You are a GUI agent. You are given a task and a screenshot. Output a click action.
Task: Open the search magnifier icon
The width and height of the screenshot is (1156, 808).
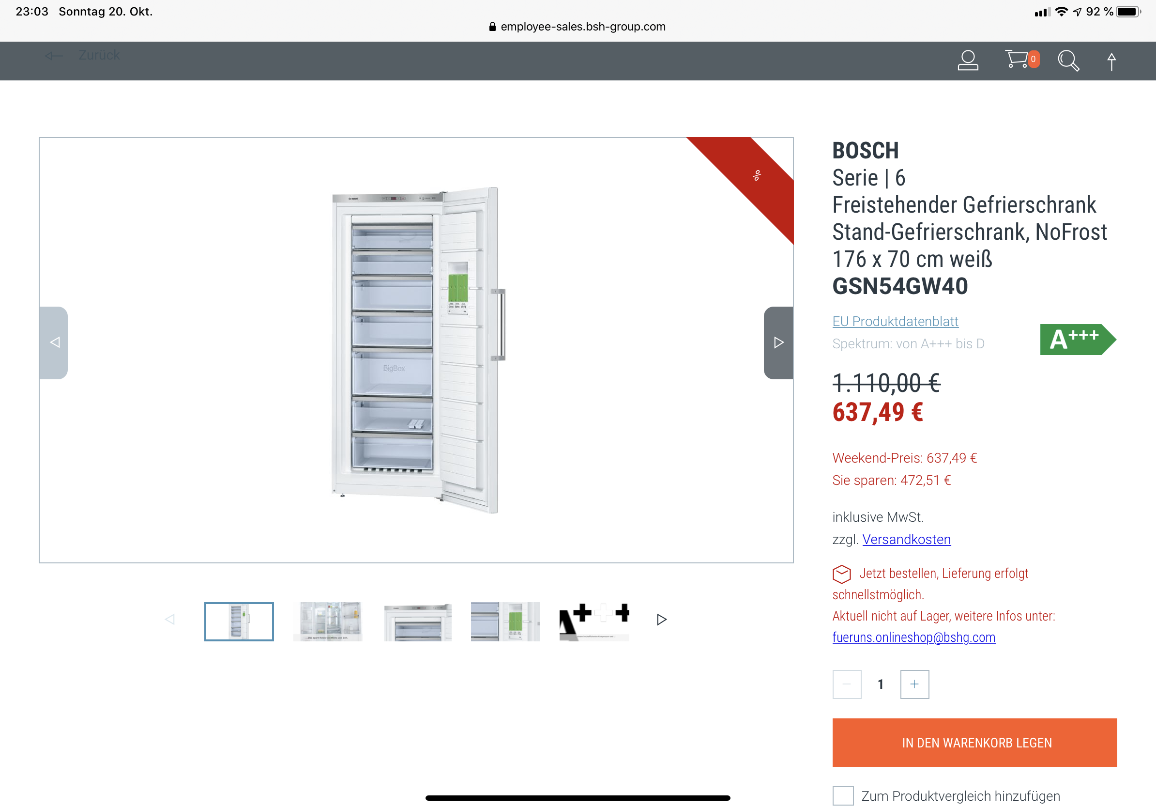pos(1068,61)
